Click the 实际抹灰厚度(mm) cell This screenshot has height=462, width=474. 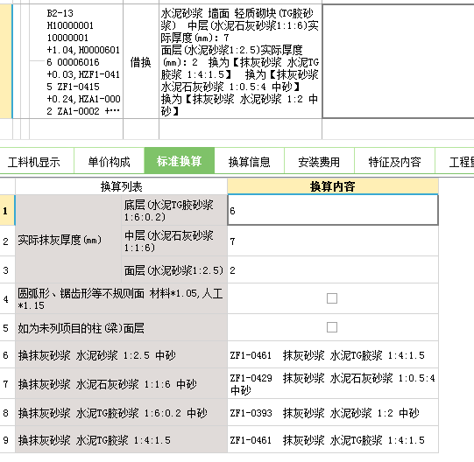click(x=68, y=239)
